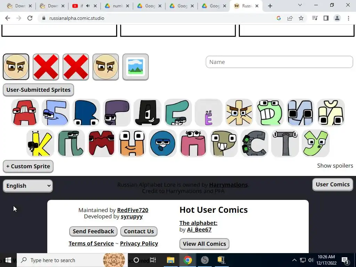Open syrupyy developer link
This screenshot has height=267, width=356.
click(x=132, y=216)
